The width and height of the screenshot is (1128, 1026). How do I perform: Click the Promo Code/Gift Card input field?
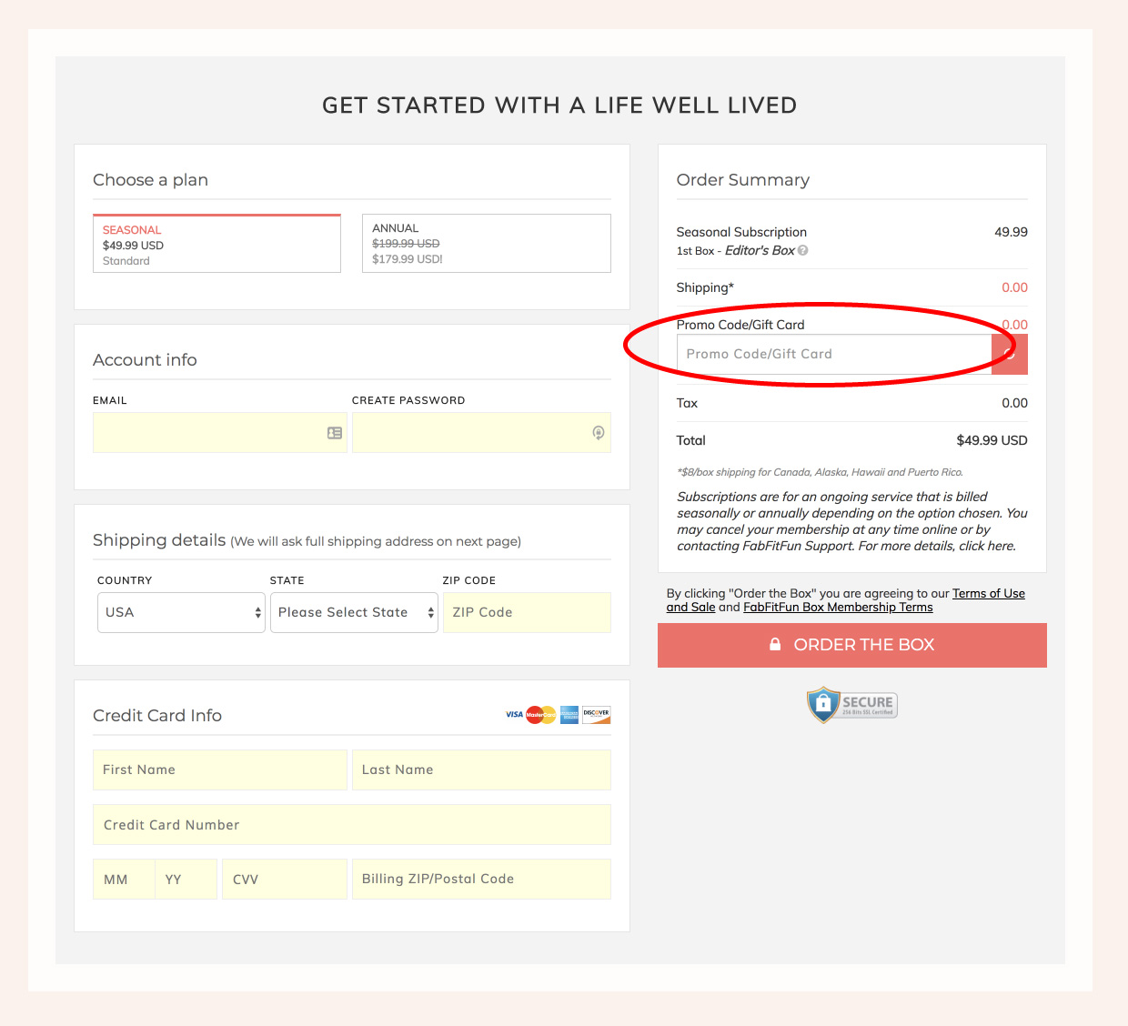tap(832, 355)
